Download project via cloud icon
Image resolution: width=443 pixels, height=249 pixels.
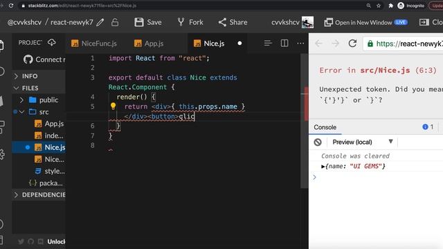pyautogui.click(x=52, y=43)
